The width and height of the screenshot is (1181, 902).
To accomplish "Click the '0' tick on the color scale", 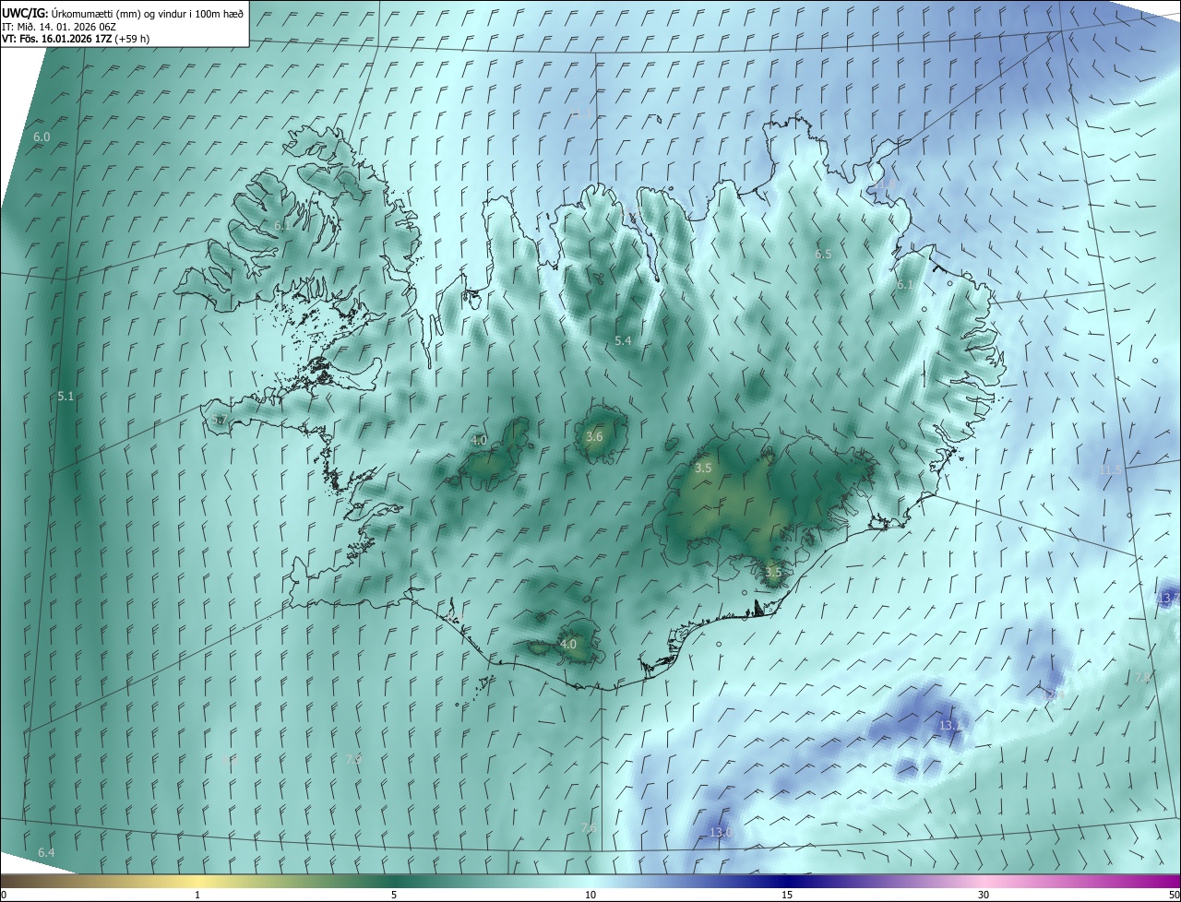I will [x=4, y=895].
